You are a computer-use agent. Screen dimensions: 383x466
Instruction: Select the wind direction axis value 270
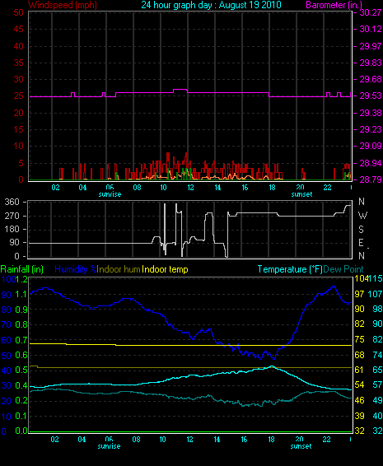[12, 216]
